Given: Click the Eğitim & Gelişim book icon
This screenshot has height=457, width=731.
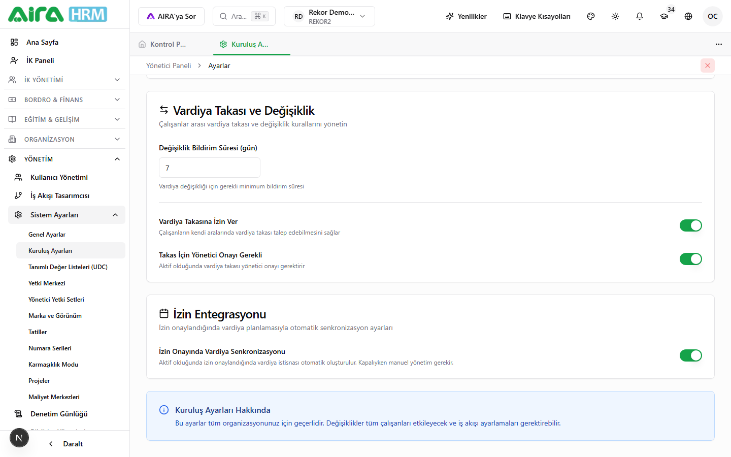Looking at the screenshot, I should point(12,119).
